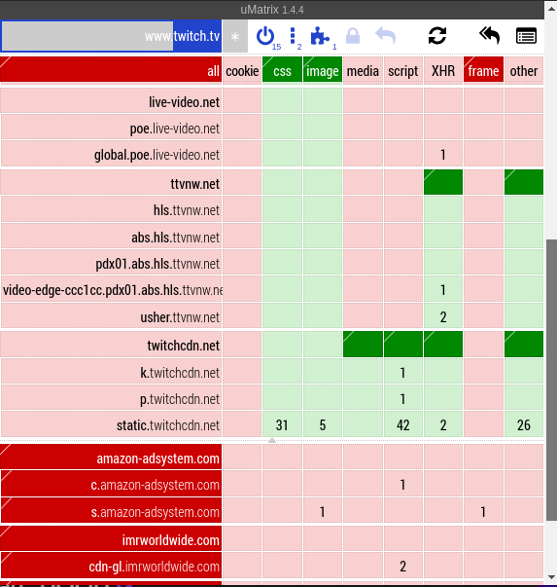This screenshot has height=587, width=557.
Task: Toggle the ttvnw.net XHR cell
Action: tap(443, 182)
